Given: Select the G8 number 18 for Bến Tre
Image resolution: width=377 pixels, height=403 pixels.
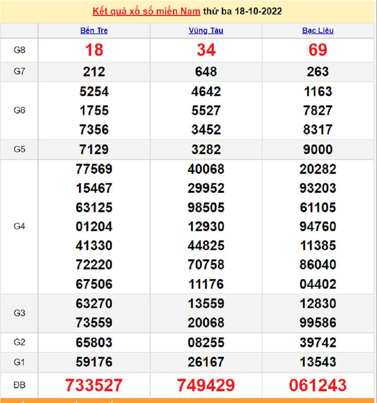Looking at the screenshot, I should click(94, 50).
